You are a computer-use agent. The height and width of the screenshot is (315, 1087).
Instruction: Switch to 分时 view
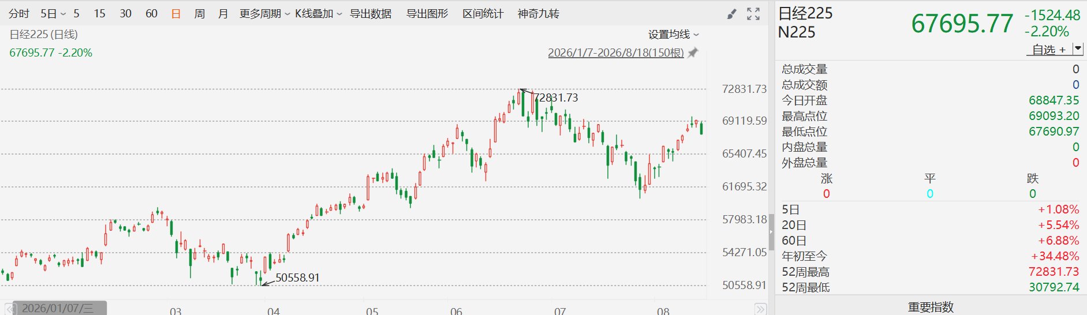[x=19, y=14]
